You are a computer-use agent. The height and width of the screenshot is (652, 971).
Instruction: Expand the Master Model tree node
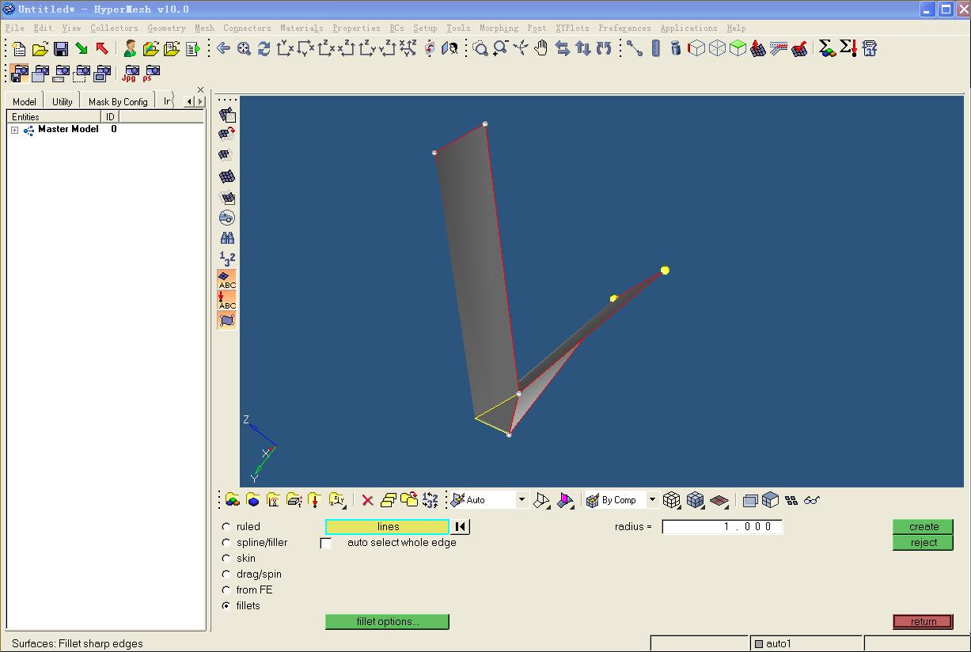14,130
